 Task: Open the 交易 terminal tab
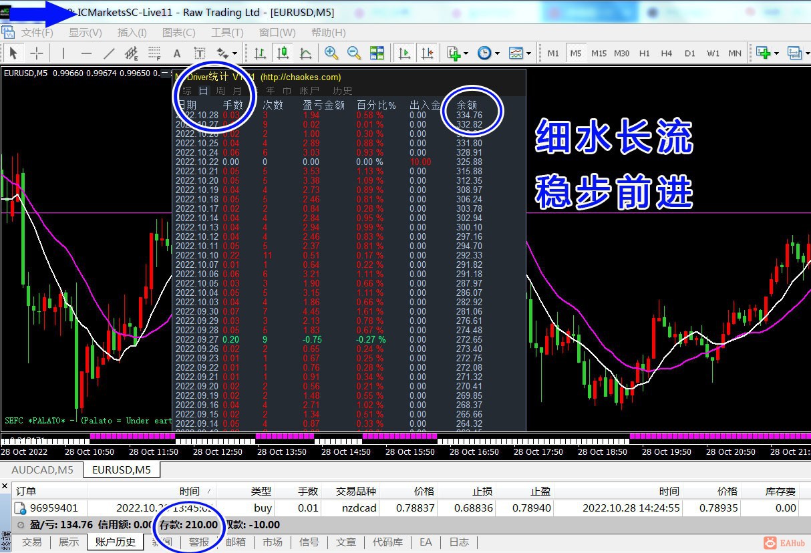click(x=31, y=542)
